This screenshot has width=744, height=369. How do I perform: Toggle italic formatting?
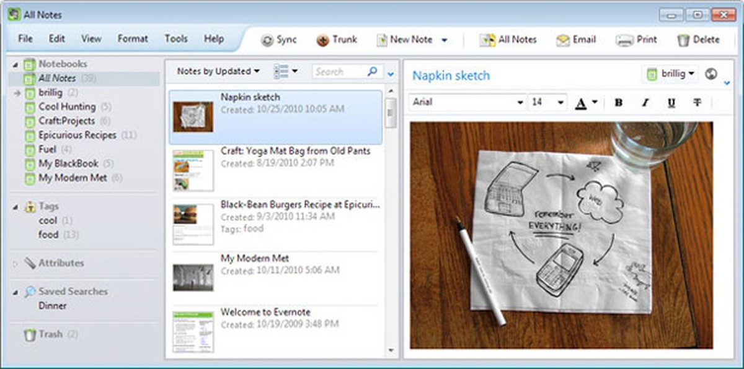[x=645, y=103]
